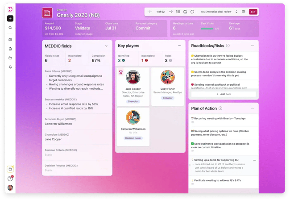The width and height of the screenshot is (290, 200).
Task: Click the briefcase icon in top toolbar
Action: [x=185, y=12]
